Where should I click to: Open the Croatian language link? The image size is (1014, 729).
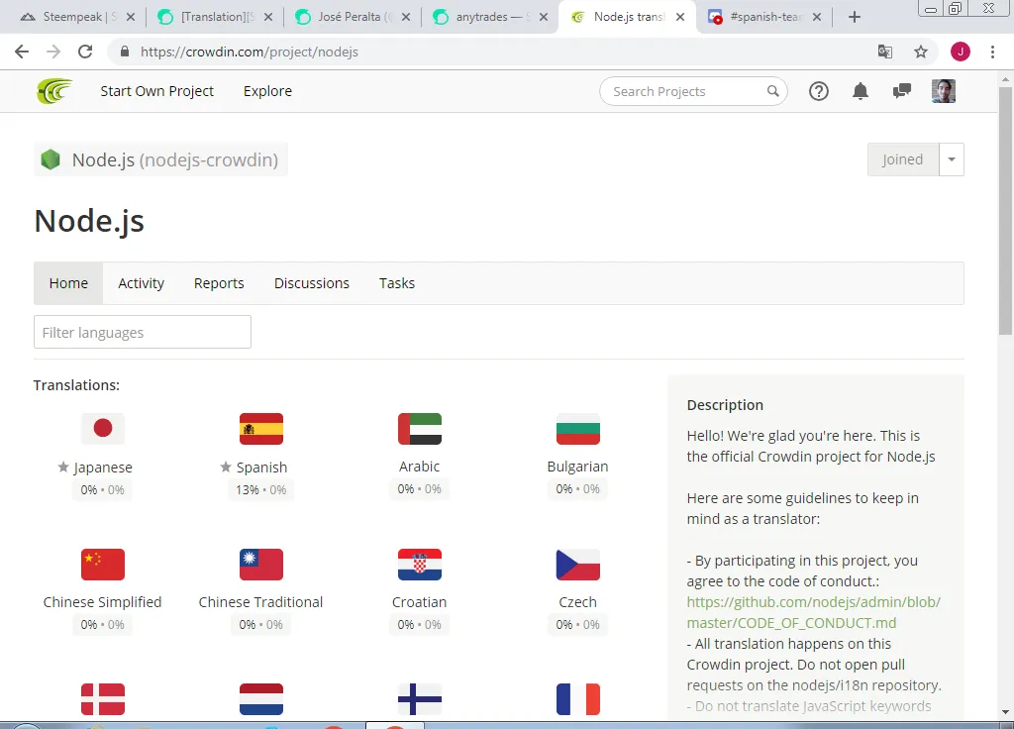click(420, 602)
